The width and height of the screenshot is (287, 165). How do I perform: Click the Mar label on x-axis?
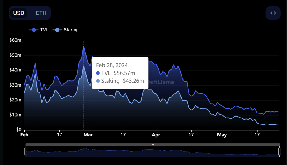[88, 135]
